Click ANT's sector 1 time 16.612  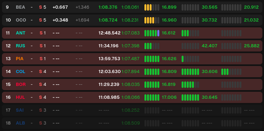click(x=169, y=33)
